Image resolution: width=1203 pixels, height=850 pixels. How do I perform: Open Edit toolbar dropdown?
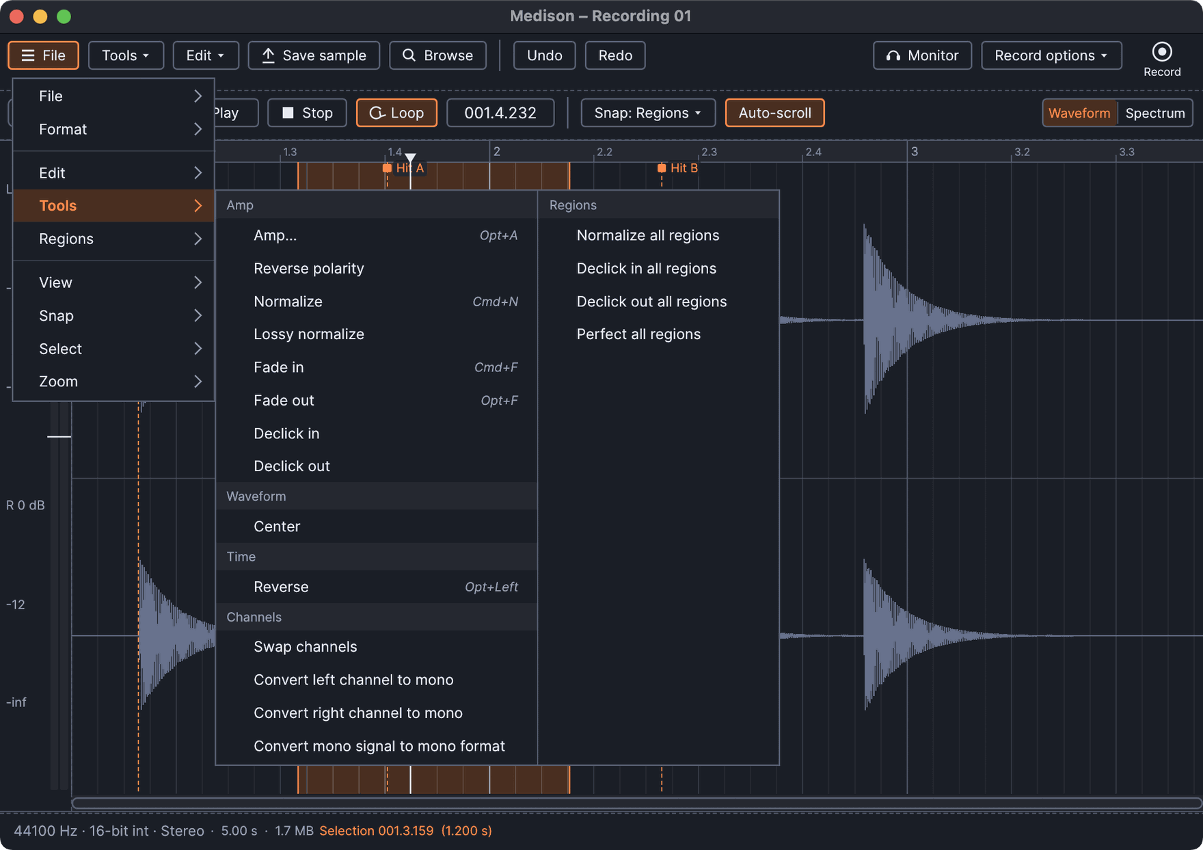coord(206,55)
